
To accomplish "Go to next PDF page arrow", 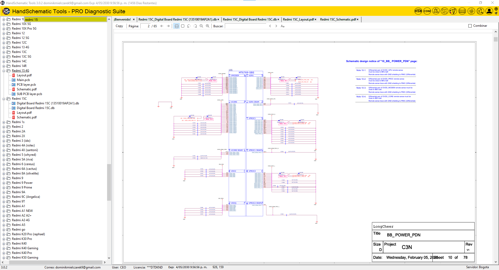I will tap(168, 26).
